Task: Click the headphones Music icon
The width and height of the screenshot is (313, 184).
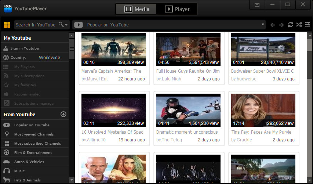Action: pyautogui.click(x=7, y=171)
